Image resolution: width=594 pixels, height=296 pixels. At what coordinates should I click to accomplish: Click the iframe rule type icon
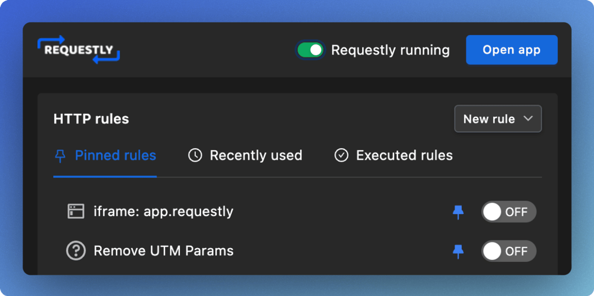[76, 212]
